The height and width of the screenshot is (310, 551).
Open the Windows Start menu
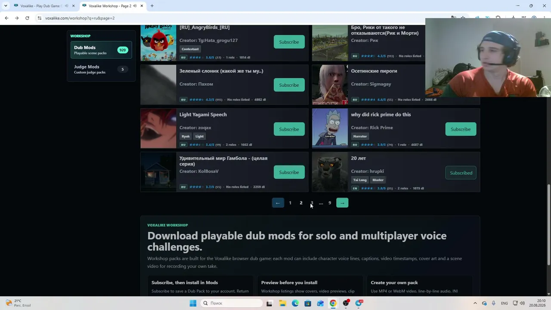193,303
